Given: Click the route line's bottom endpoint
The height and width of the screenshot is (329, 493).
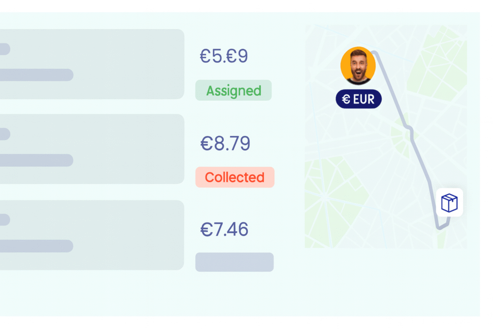Looking at the screenshot, I should click(439, 227).
